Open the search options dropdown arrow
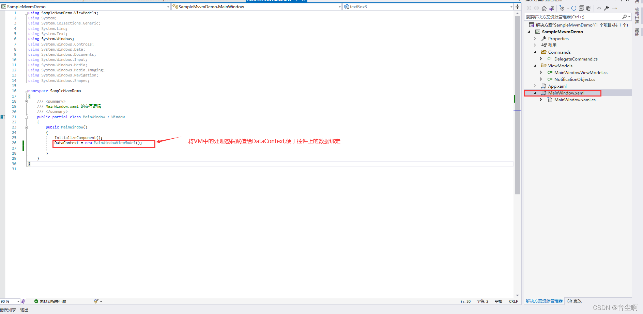 click(x=629, y=17)
